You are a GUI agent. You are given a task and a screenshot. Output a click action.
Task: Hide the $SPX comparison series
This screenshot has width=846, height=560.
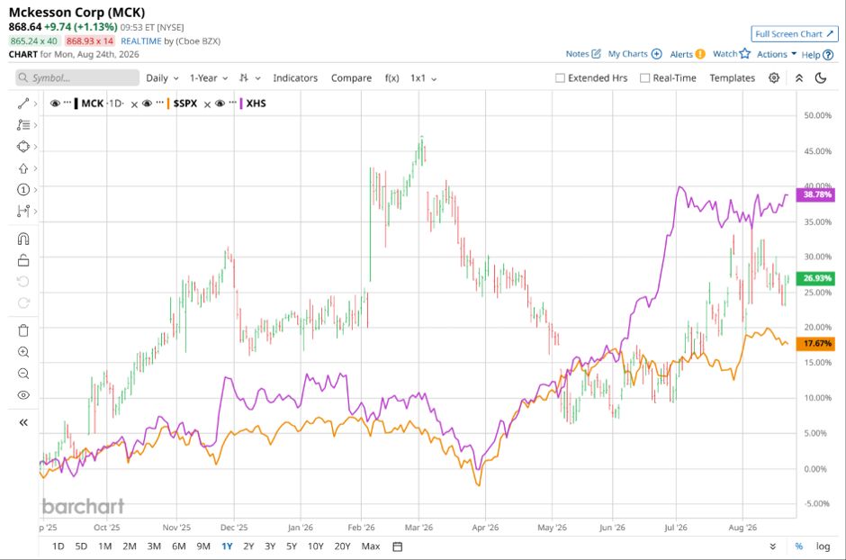pyautogui.click(x=147, y=104)
